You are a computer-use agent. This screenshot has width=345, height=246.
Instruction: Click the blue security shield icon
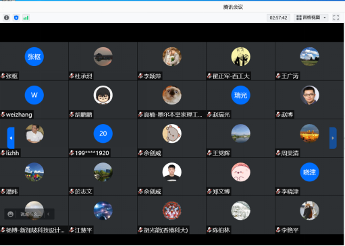(16, 18)
